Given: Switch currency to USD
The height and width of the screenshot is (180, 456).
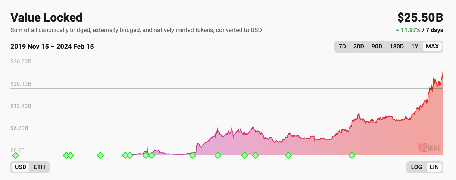Looking at the screenshot, I should (x=21, y=167).
